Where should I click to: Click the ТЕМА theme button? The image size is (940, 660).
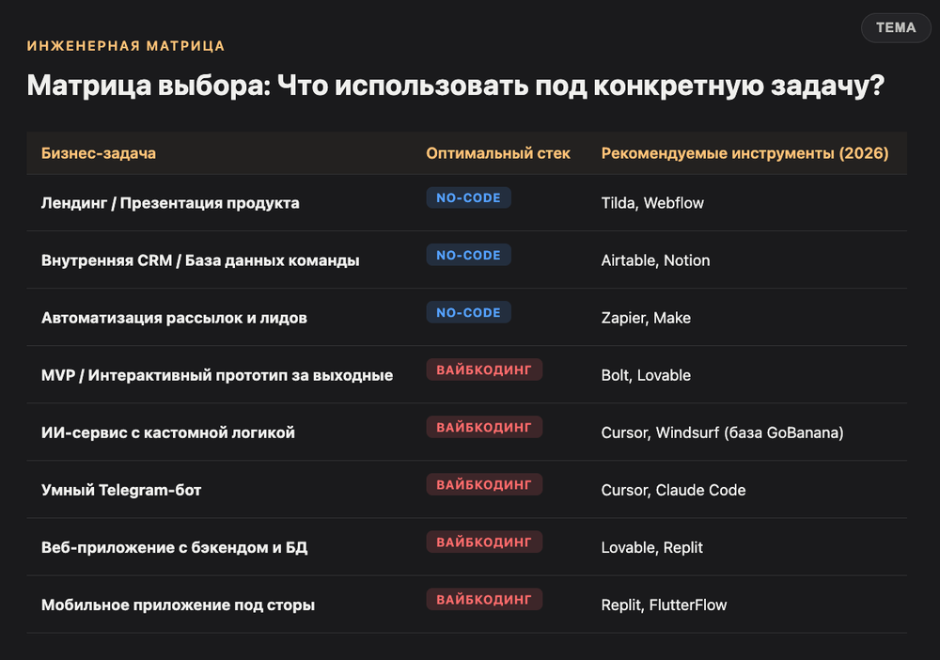click(896, 27)
